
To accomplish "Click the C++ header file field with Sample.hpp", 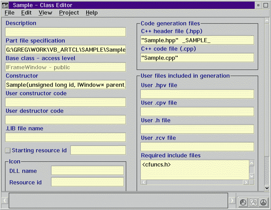I will [197, 40].
